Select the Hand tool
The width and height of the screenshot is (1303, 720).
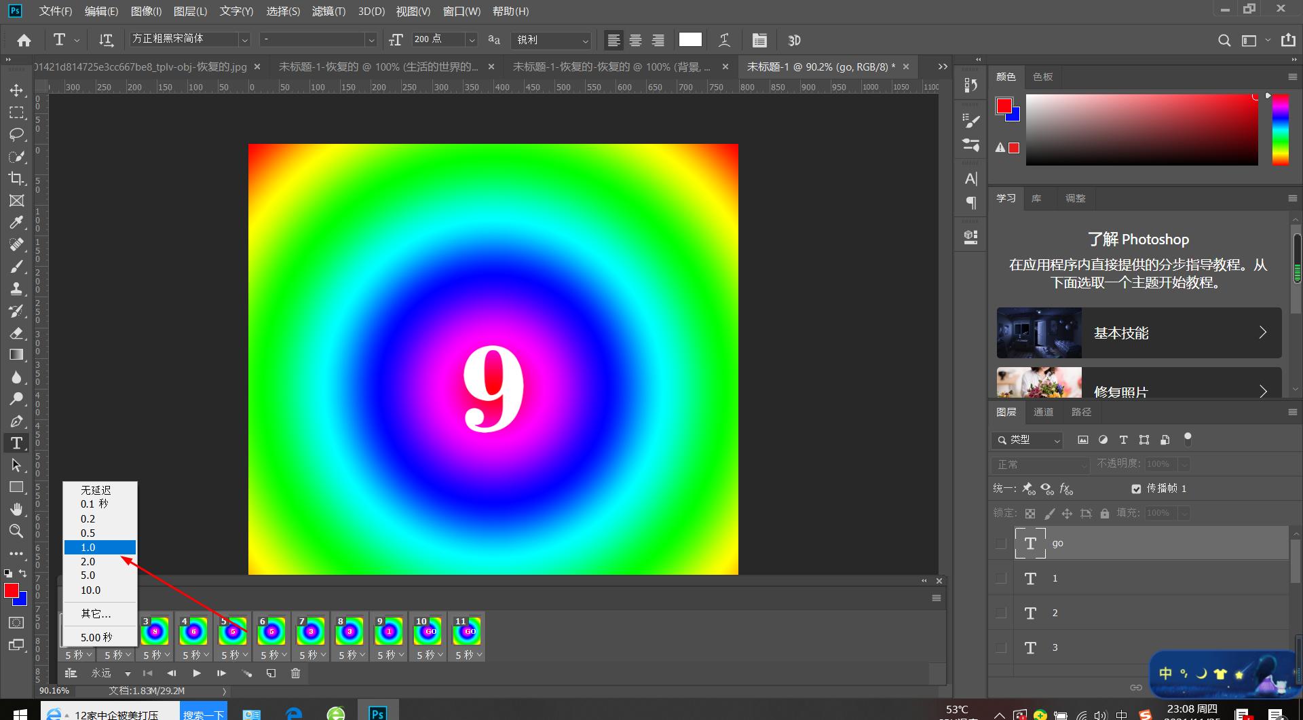point(16,509)
